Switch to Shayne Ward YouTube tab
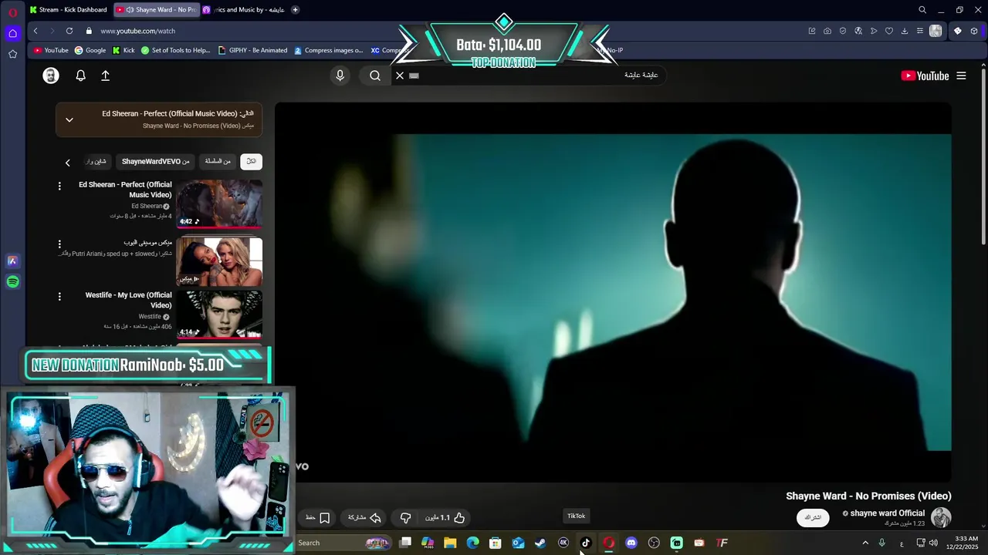Viewport: 988px width, 555px height. pos(157,10)
